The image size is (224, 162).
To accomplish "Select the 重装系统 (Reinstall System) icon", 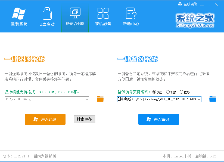I will (x=18, y=16).
